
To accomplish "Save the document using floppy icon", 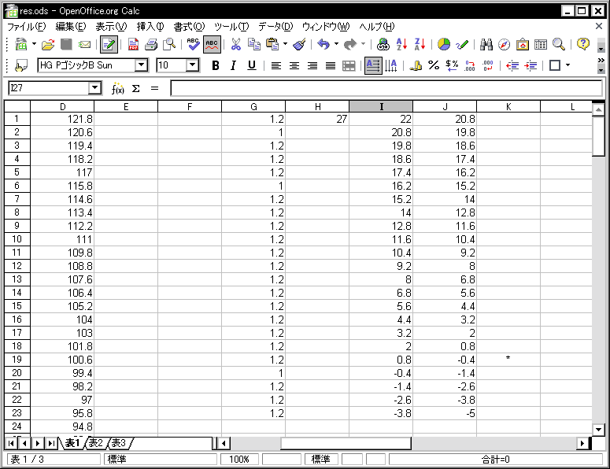I will pyautogui.click(x=66, y=44).
